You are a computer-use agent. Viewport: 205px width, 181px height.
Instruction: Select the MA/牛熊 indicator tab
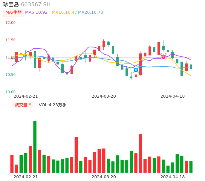13,12
